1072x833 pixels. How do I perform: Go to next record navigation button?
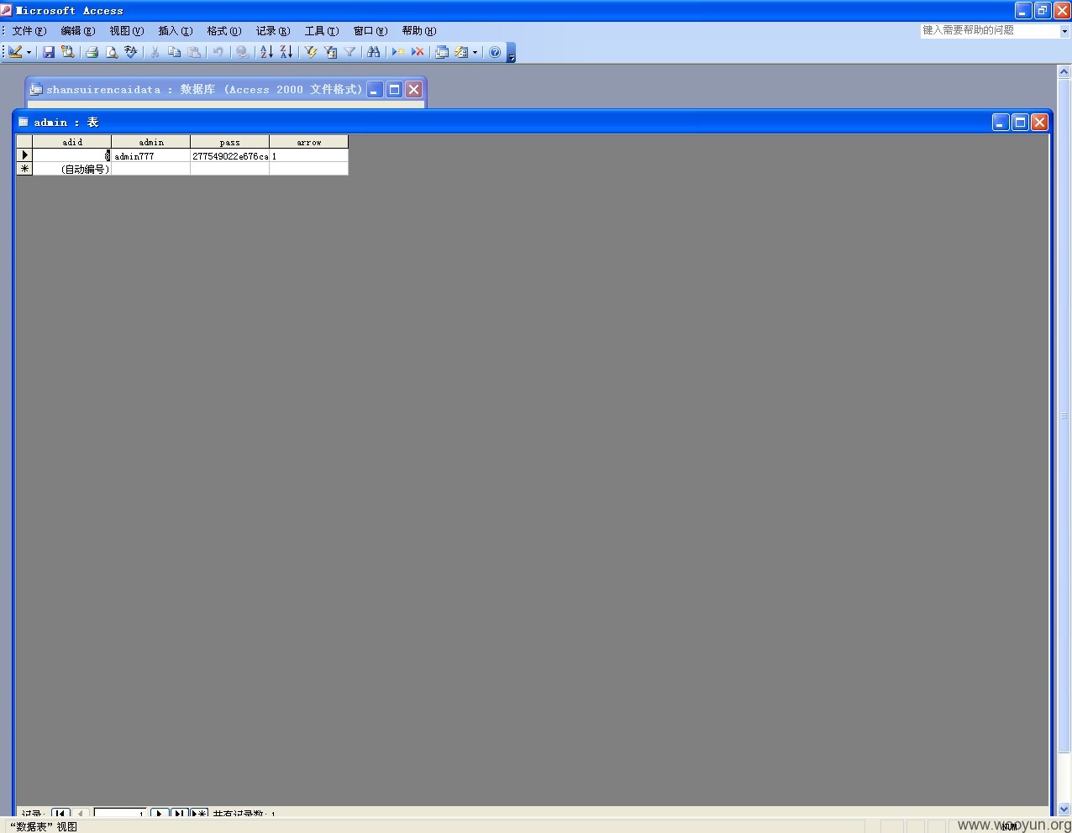[160, 813]
